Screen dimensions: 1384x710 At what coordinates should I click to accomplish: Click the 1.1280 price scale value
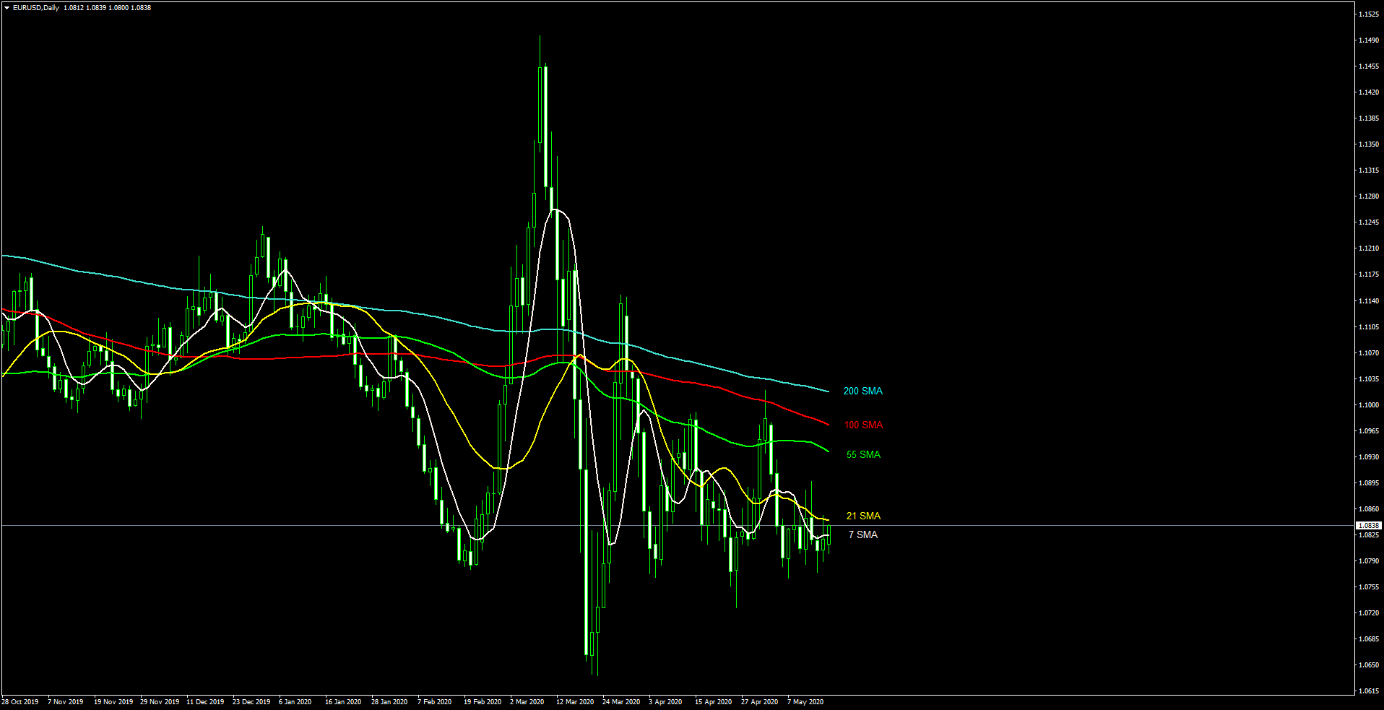pos(1368,196)
